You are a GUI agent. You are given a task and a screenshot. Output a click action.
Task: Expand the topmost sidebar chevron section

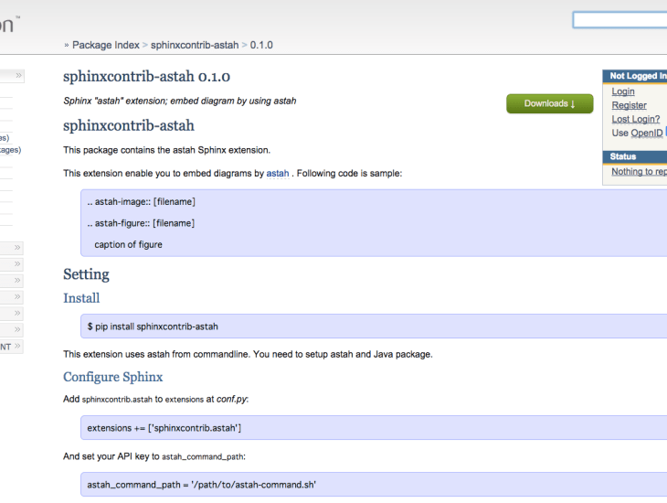18,76
